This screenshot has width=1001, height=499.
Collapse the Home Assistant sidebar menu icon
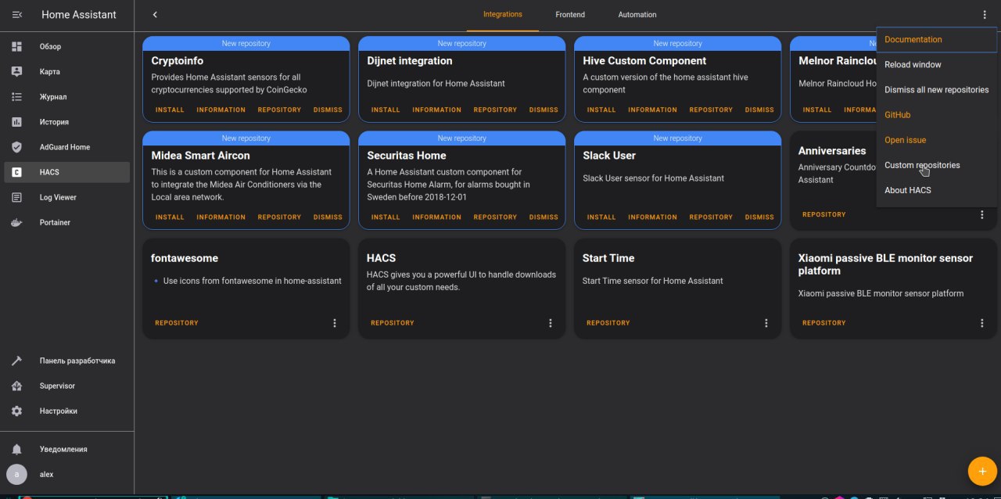(x=17, y=15)
